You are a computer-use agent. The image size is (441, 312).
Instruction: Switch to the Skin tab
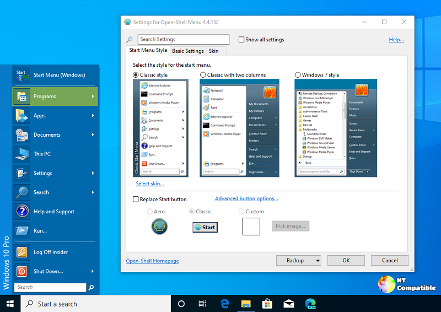[213, 51]
